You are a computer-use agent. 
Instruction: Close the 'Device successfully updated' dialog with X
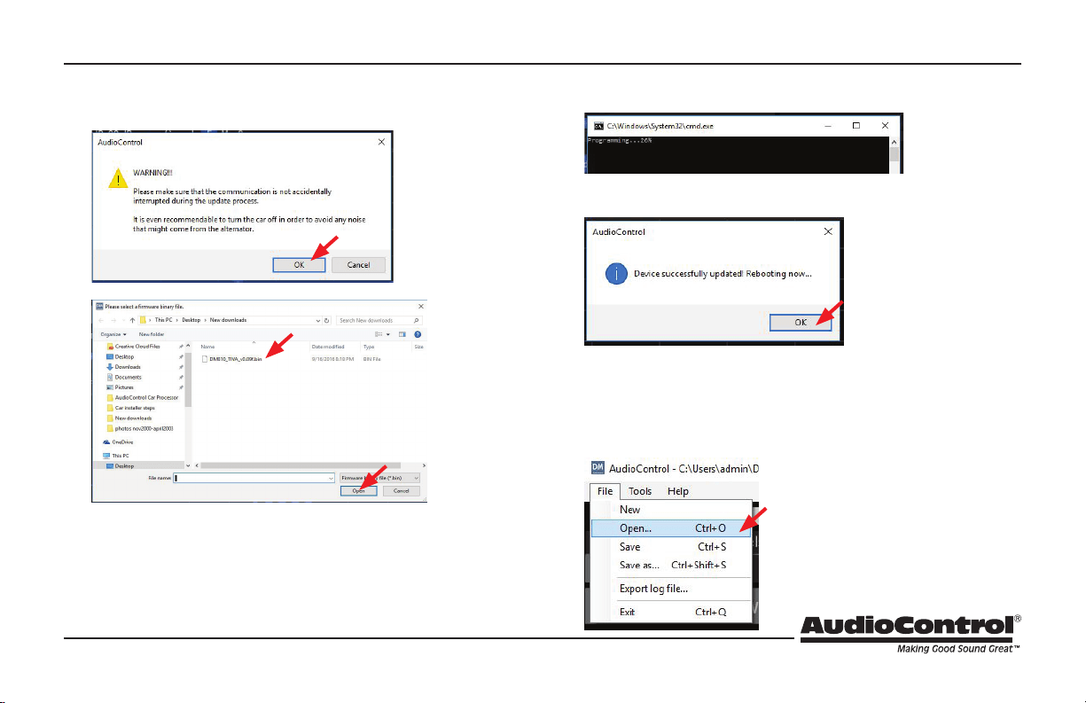(828, 231)
